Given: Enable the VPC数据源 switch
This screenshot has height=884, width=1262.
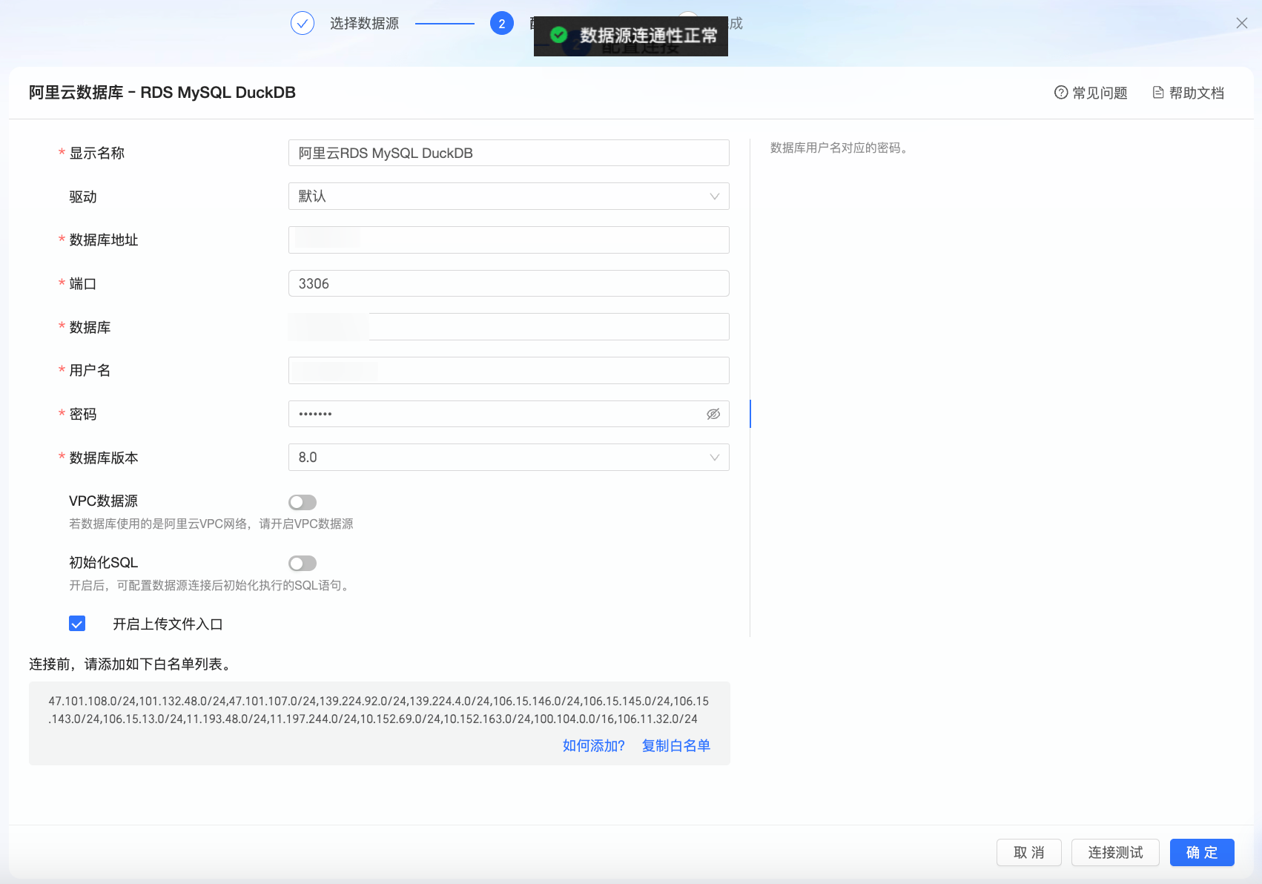Looking at the screenshot, I should pos(303,502).
